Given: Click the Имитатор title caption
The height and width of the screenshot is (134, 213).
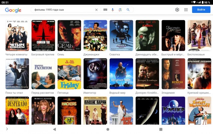Looking at the screenshot, I should (x=90, y=93).
